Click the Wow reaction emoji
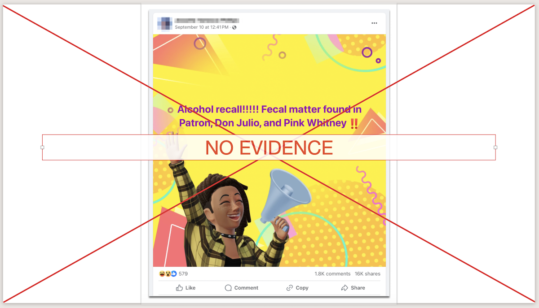The width and height of the screenshot is (539, 308). tap(168, 273)
